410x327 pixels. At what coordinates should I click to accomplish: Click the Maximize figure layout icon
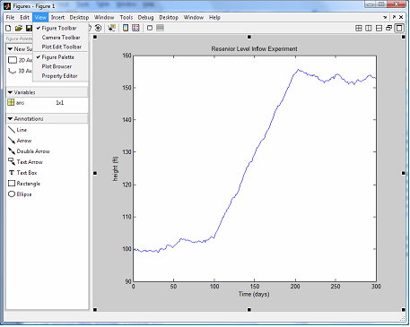point(399,28)
